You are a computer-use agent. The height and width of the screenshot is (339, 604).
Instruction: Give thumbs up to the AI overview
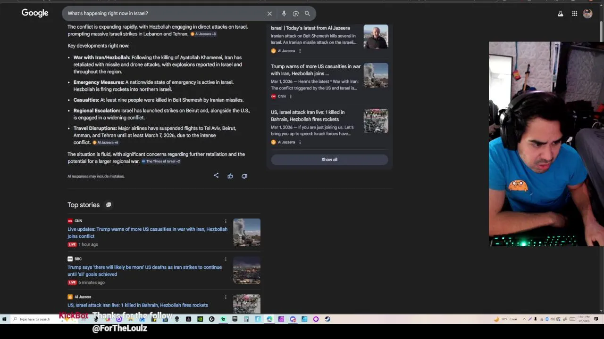click(x=230, y=176)
